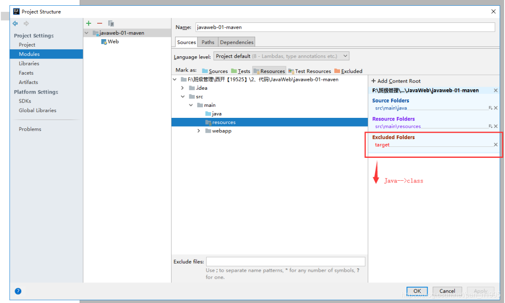Edit properties of src\main\resources folder
Image resolution: width=505 pixels, height=303 pixels.
pos(490,126)
